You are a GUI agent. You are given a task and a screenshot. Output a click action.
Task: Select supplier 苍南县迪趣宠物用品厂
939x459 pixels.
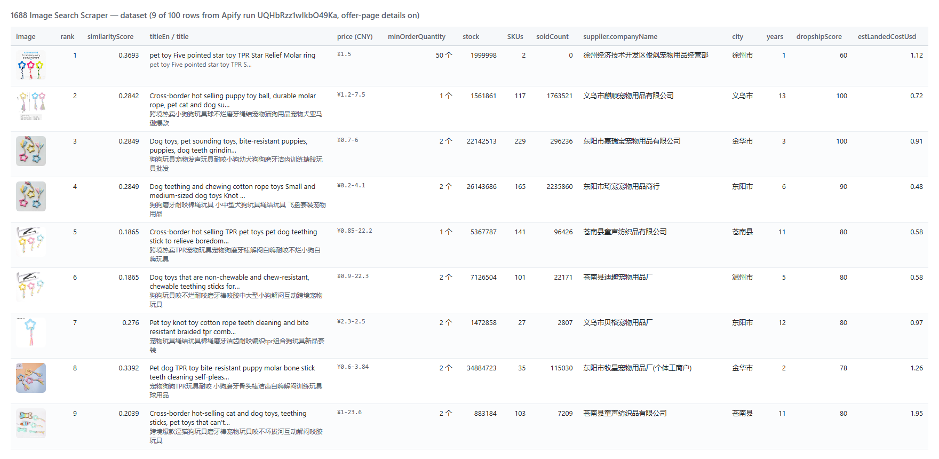pyautogui.click(x=618, y=278)
